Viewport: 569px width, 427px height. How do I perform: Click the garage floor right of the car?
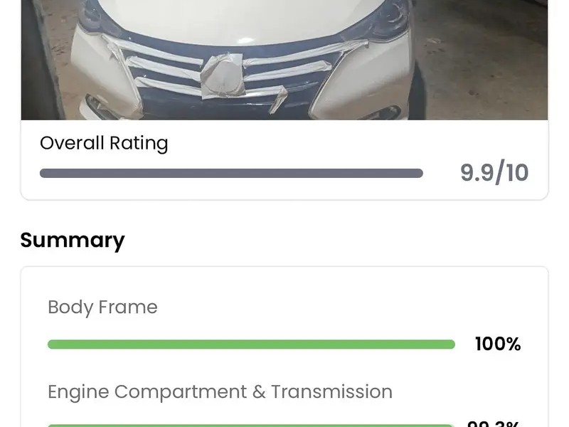point(491,64)
